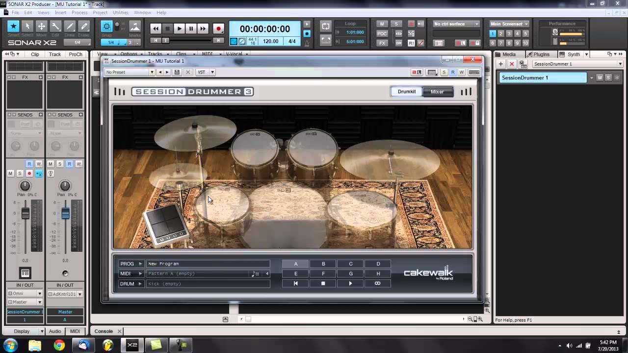Switch to the PlugIns browser tab

[541, 54]
